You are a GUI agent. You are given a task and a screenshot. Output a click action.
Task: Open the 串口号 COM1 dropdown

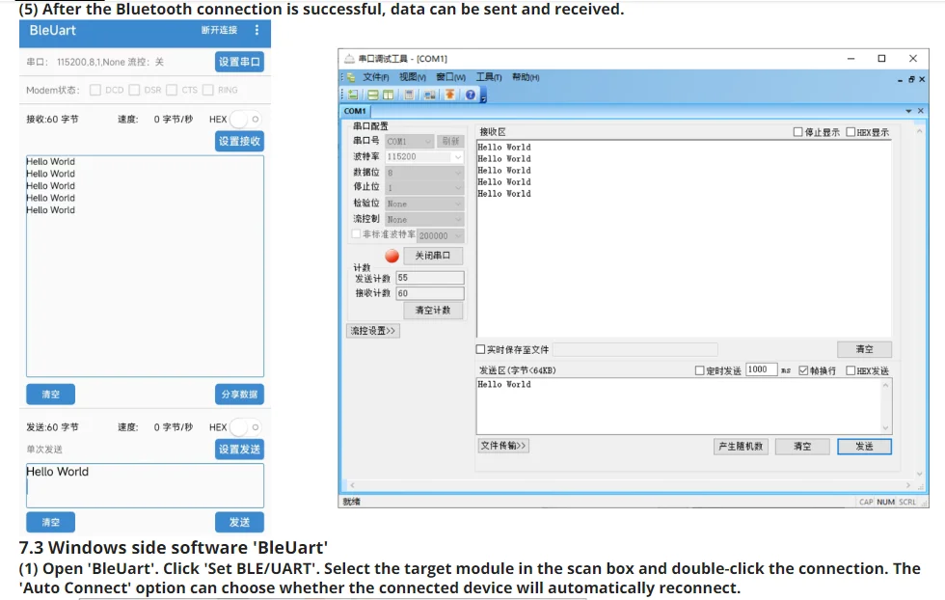pos(409,141)
